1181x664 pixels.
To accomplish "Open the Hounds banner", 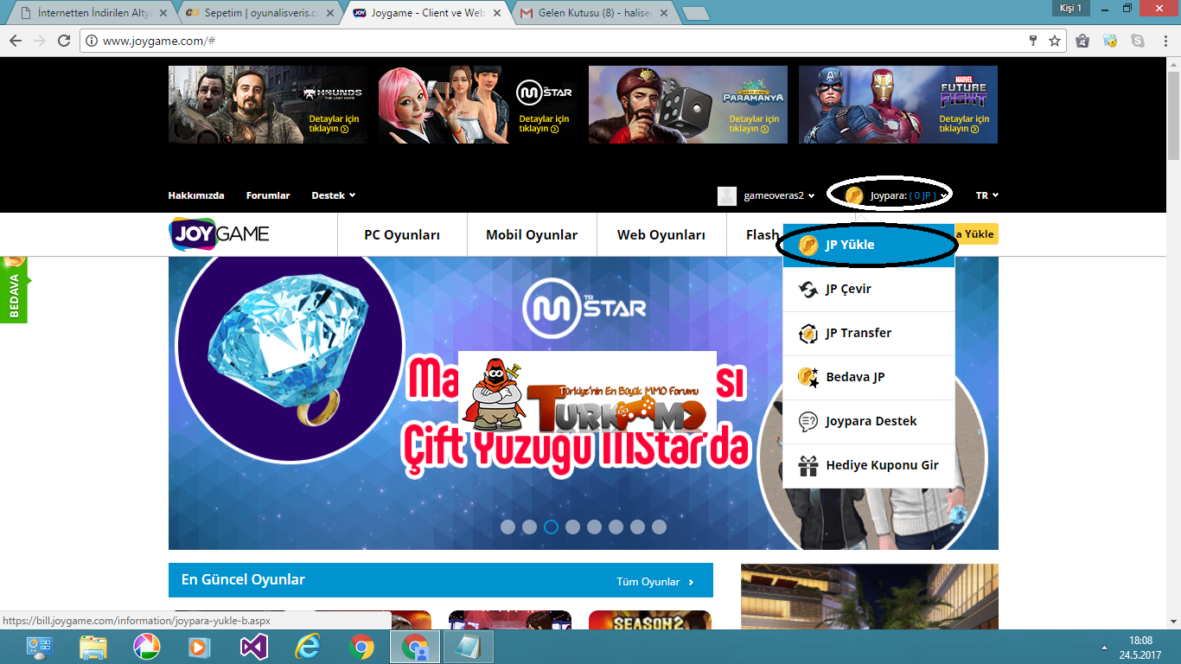I will [x=268, y=105].
